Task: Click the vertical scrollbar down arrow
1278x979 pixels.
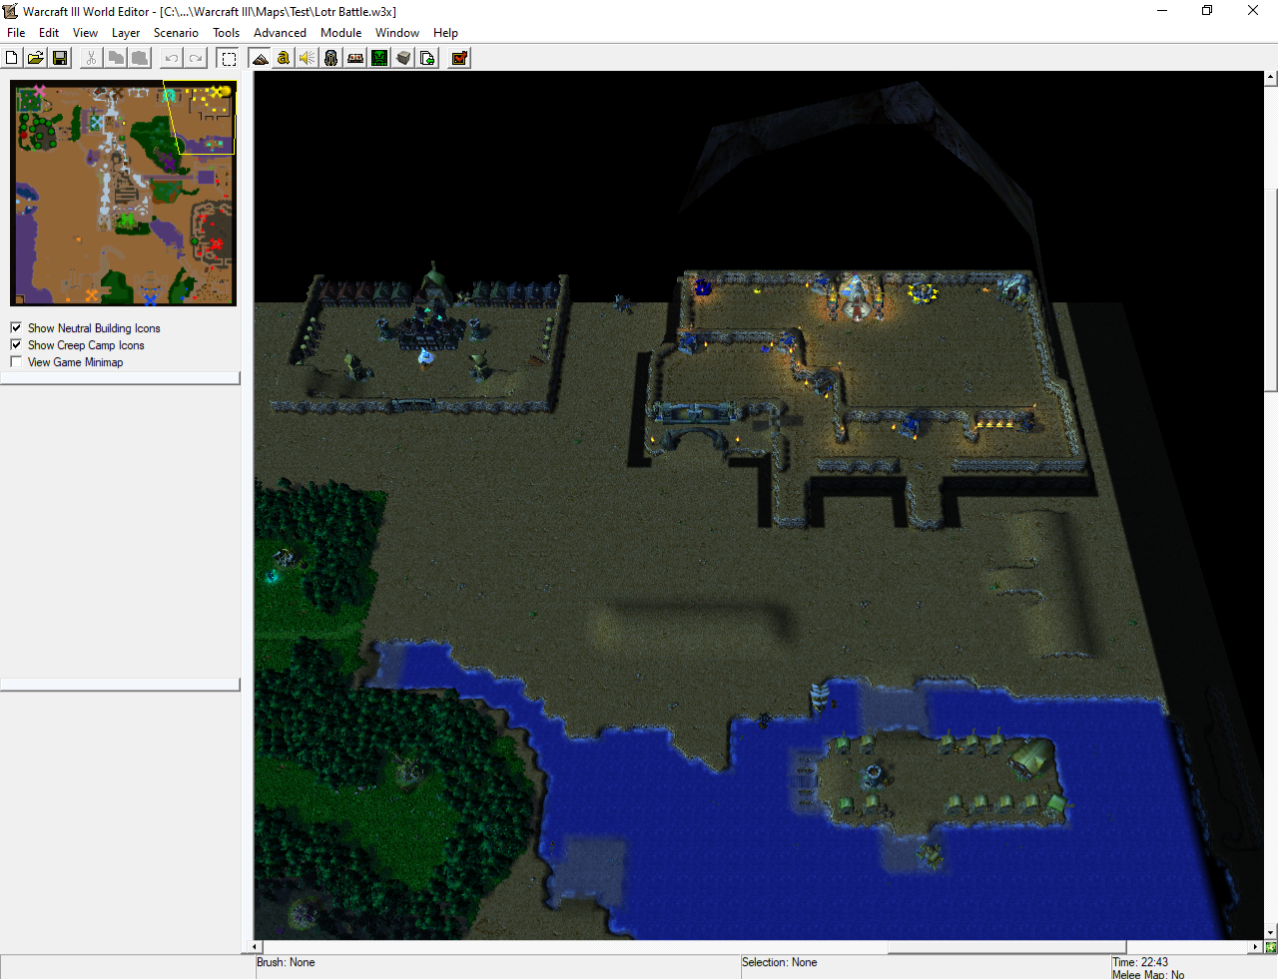Action: [x=1271, y=933]
